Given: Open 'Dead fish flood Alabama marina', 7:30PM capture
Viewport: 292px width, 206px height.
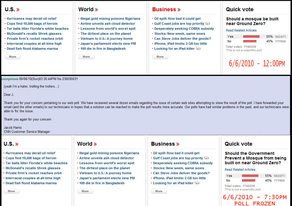Looking at the screenshot, I should [31, 183].
